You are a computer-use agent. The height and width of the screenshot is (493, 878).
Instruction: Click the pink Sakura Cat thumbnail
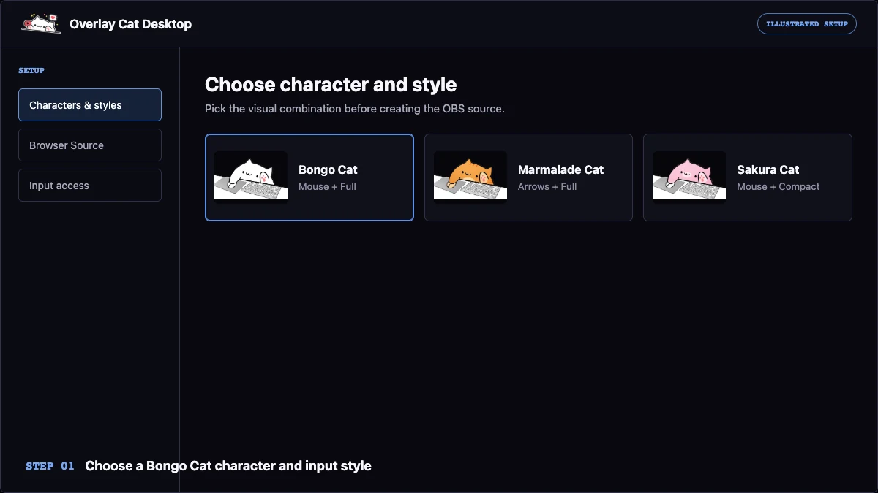[689, 175]
